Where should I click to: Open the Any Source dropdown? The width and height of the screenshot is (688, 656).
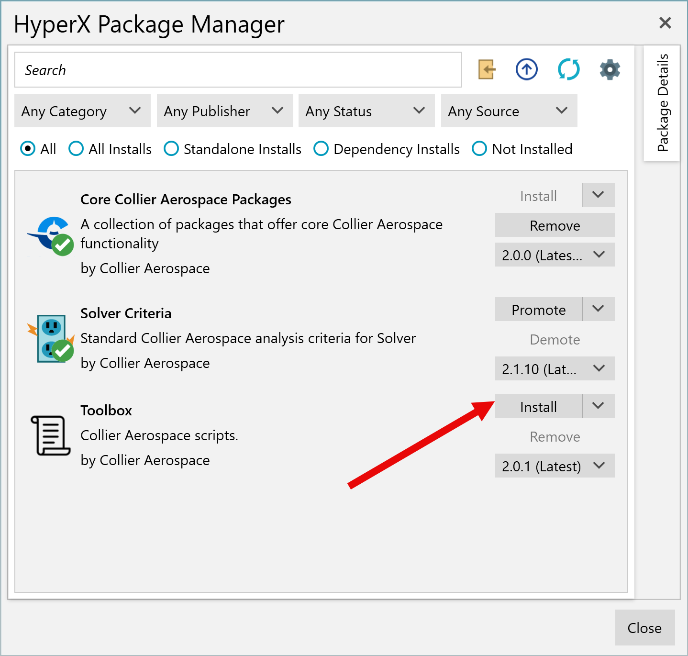pos(509,111)
